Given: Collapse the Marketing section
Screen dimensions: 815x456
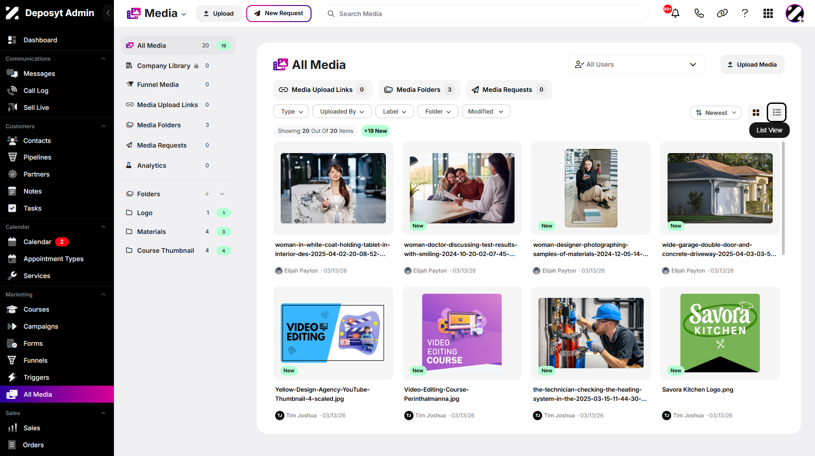Looking at the screenshot, I should [x=103, y=295].
